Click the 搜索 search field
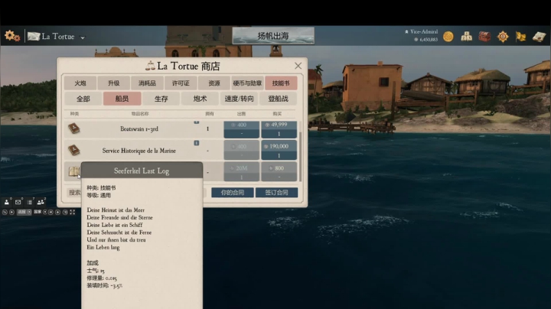 [x=137, y=193]
